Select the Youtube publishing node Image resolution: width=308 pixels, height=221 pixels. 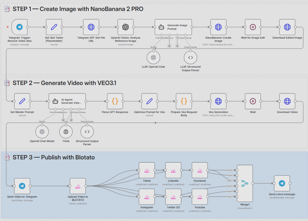coord(200,197)
